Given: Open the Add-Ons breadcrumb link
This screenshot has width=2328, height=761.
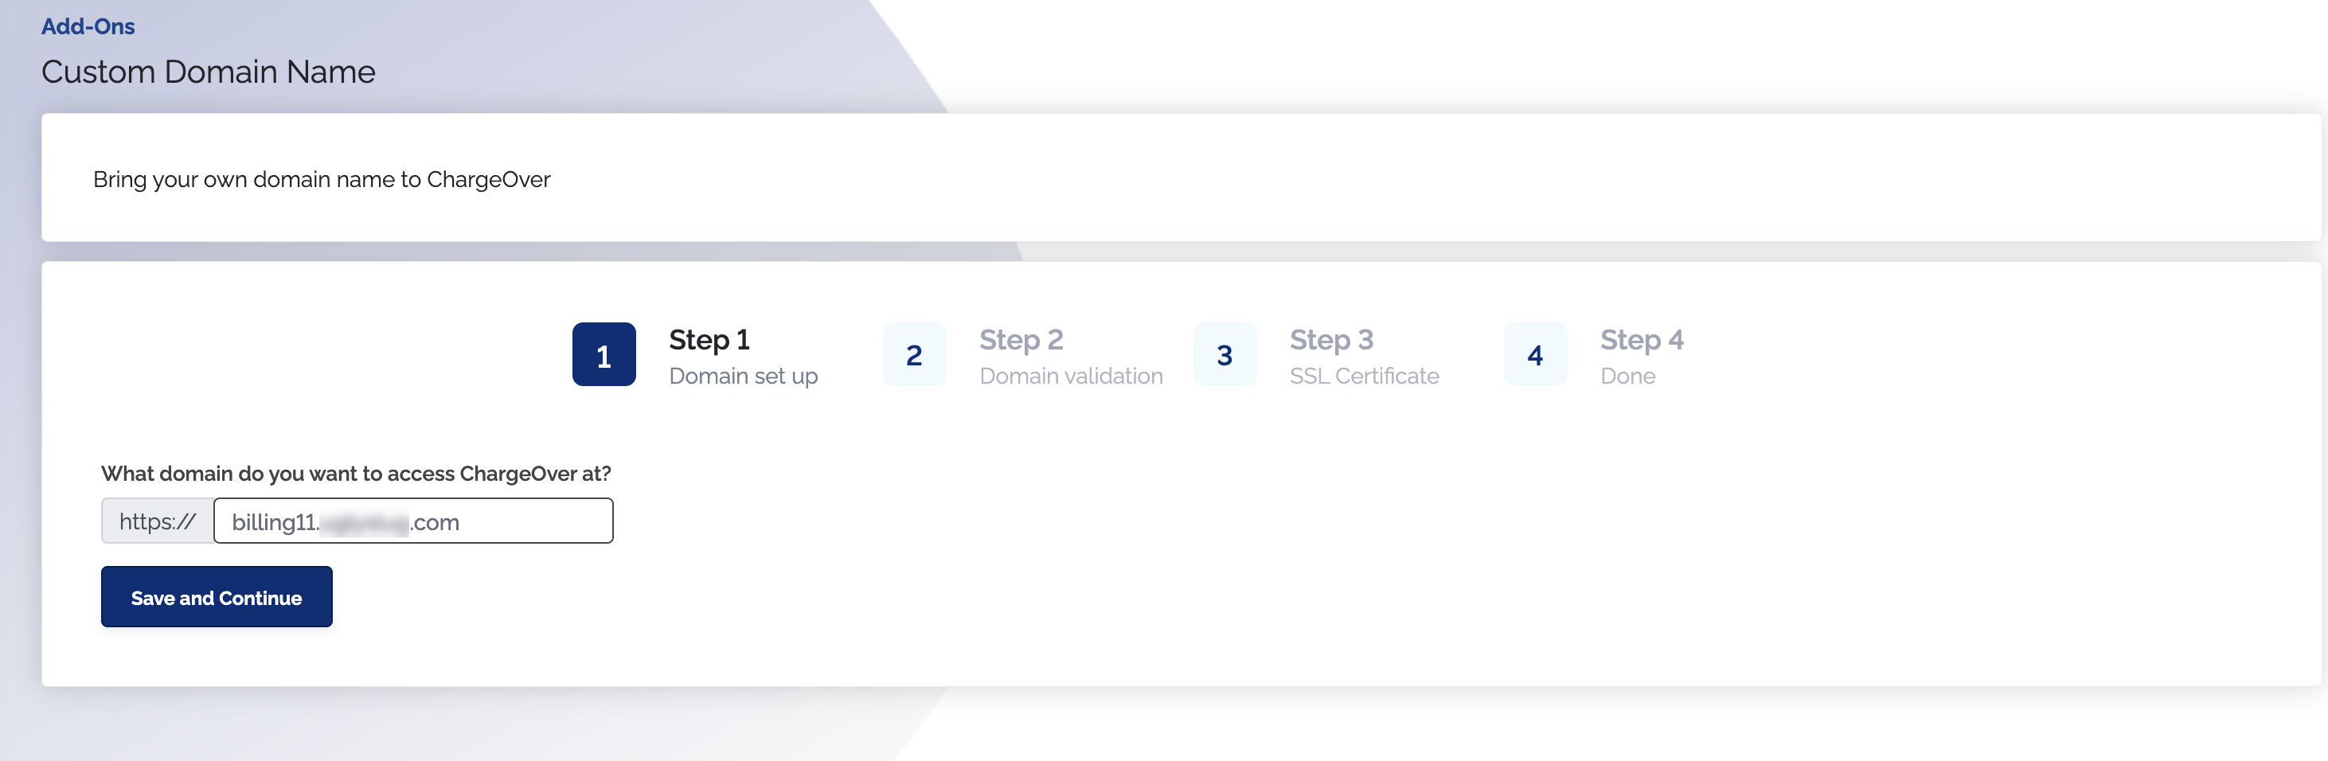Looking at the screenshot, I should coord(88,26).
